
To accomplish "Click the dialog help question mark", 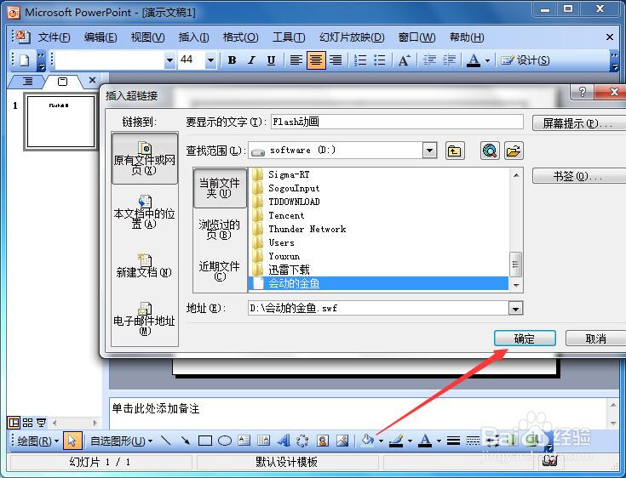I will pyautogui.click(x=582, y=92).
